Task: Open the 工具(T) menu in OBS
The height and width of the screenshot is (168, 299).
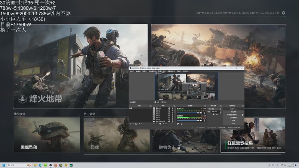Action: (179, 71)
